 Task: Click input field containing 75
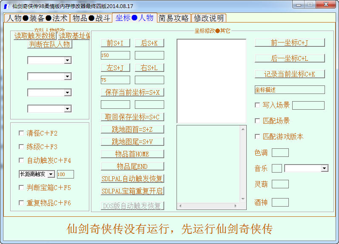[115, 80]
